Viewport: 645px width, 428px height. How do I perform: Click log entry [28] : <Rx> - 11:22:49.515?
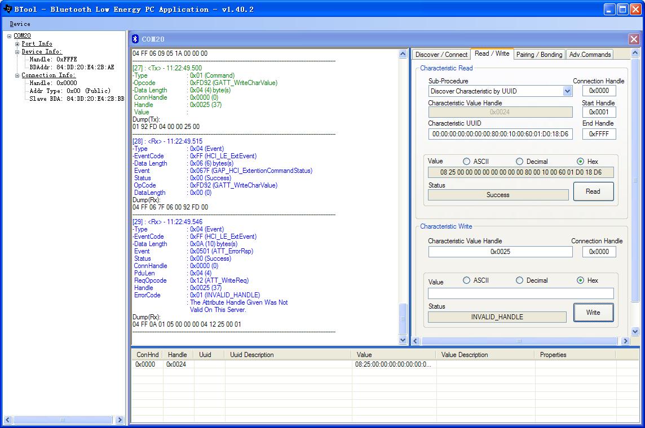tap(167, 141)
